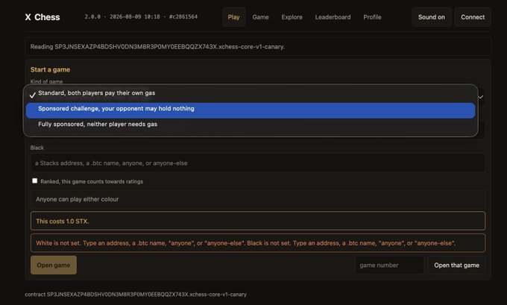Open the Play tab
This screenshot has width=507, height=305.
click(233, 17)
